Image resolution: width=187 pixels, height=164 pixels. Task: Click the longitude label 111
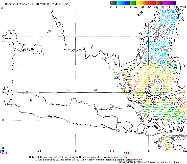[x=75, y=151]
